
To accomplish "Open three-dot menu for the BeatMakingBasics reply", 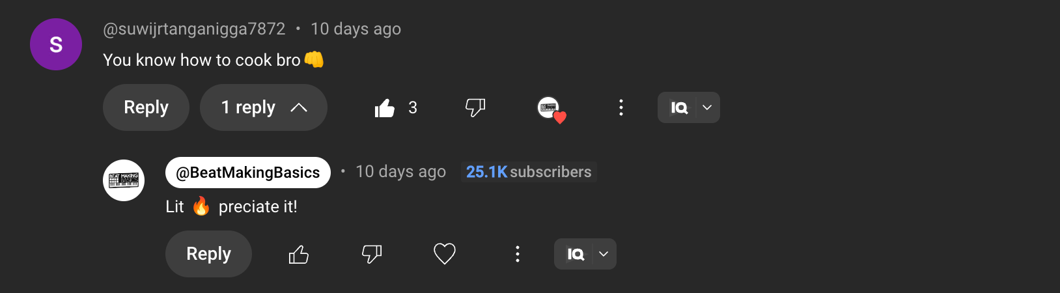I will tap(518, 254).
